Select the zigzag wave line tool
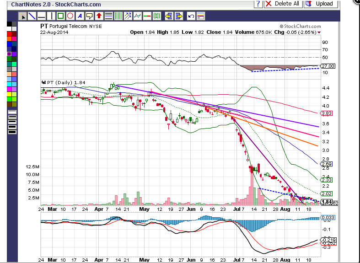The height and width of the screenshot is (263, 360). pos(138,16)
